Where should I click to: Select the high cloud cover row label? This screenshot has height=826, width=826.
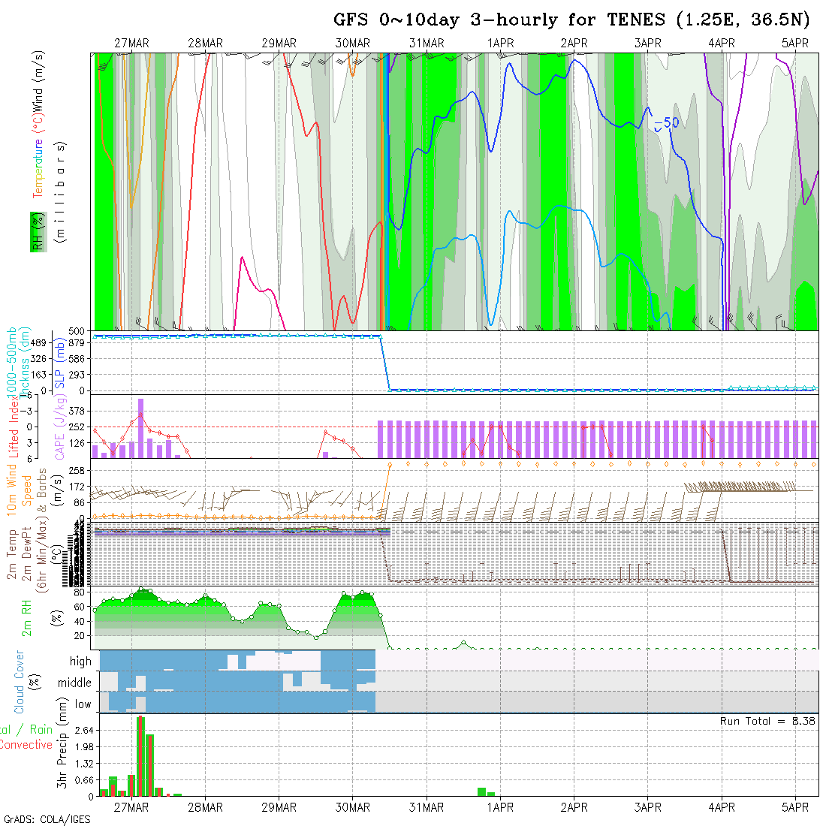click(x=80, y=662)
